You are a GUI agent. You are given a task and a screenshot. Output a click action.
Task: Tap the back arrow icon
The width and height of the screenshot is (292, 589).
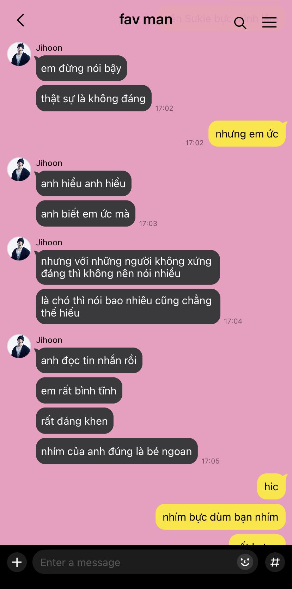click(20, 20)
